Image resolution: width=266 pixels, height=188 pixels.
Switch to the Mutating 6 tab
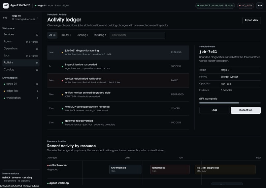coord(100,35)
